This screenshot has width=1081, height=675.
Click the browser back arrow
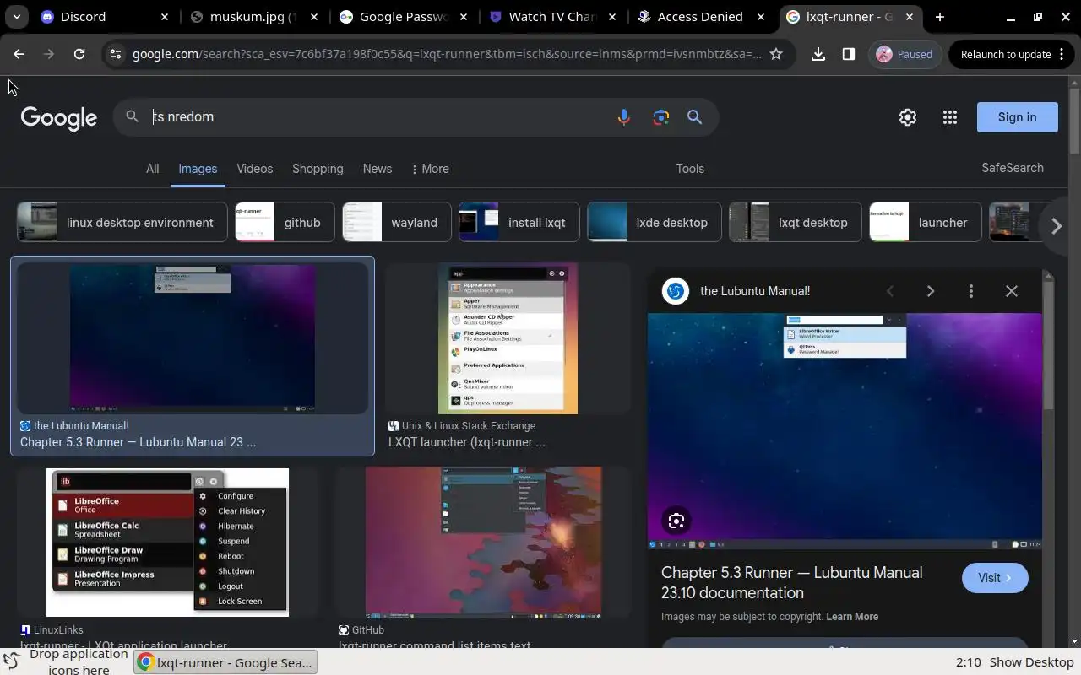(x=19, y=54)
